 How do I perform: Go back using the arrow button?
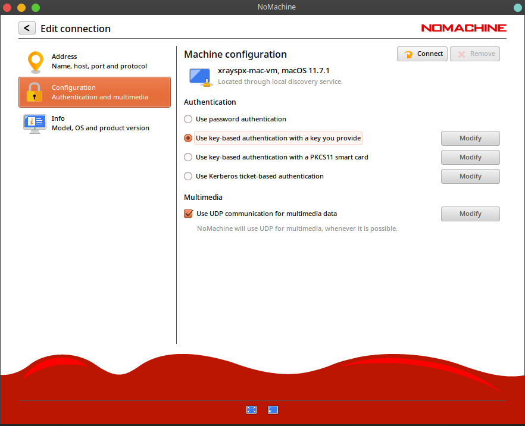(27, 28)
